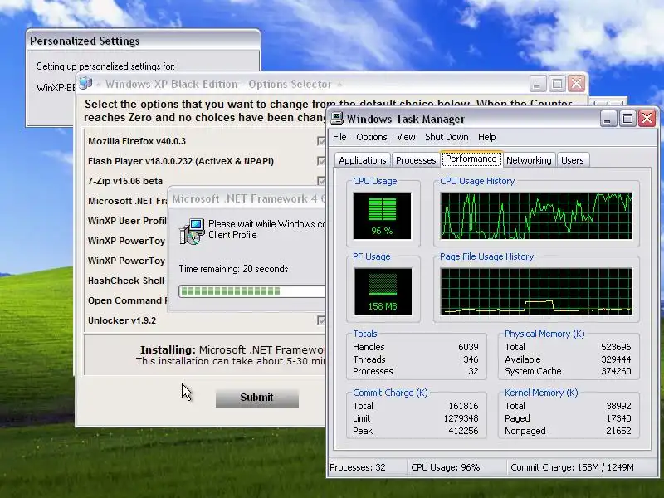
Task: Click the Commit Charge Peak value 412256
Action: [463, 431]
